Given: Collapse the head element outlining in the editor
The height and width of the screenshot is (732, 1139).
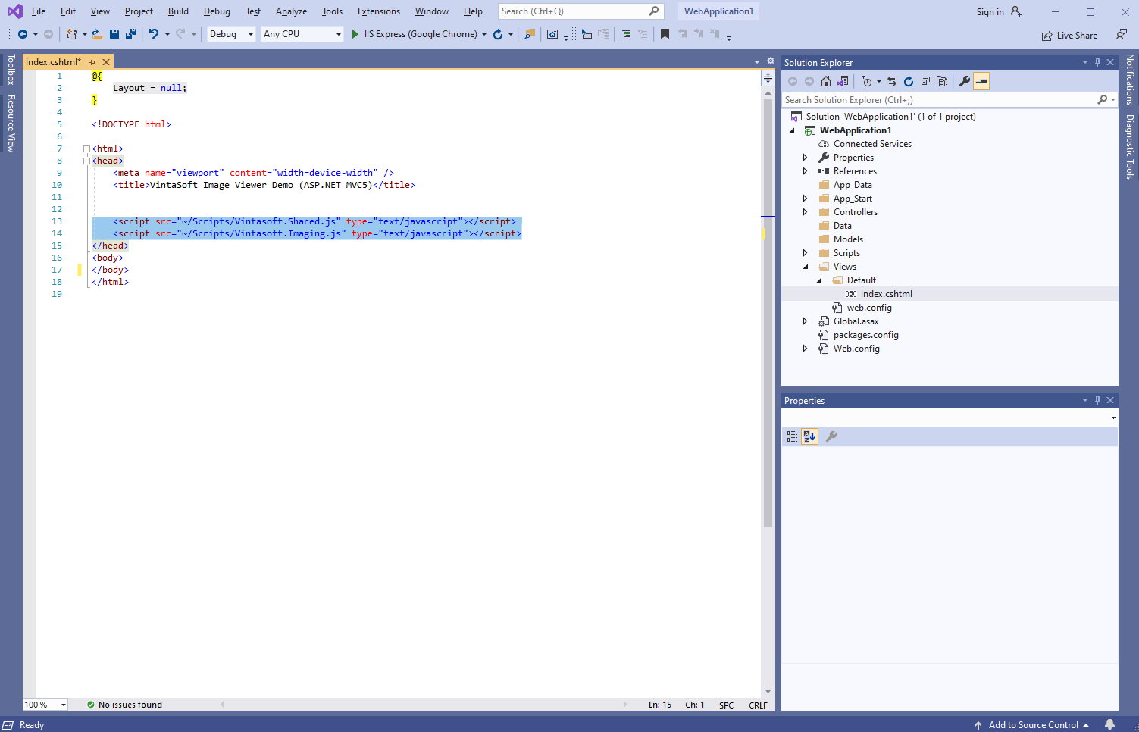Looking at the screenshot, I should [86, 161].
